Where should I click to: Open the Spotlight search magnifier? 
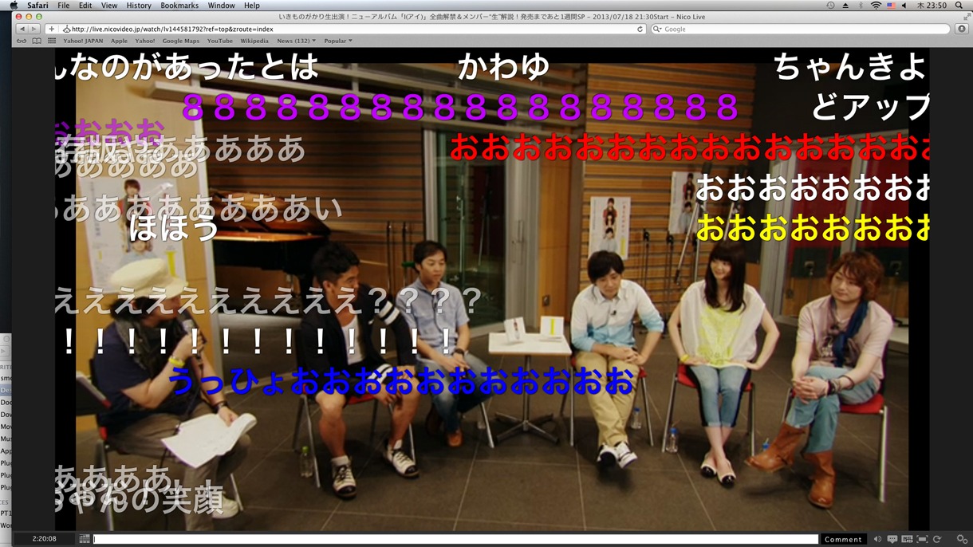(x=959, y=6)
